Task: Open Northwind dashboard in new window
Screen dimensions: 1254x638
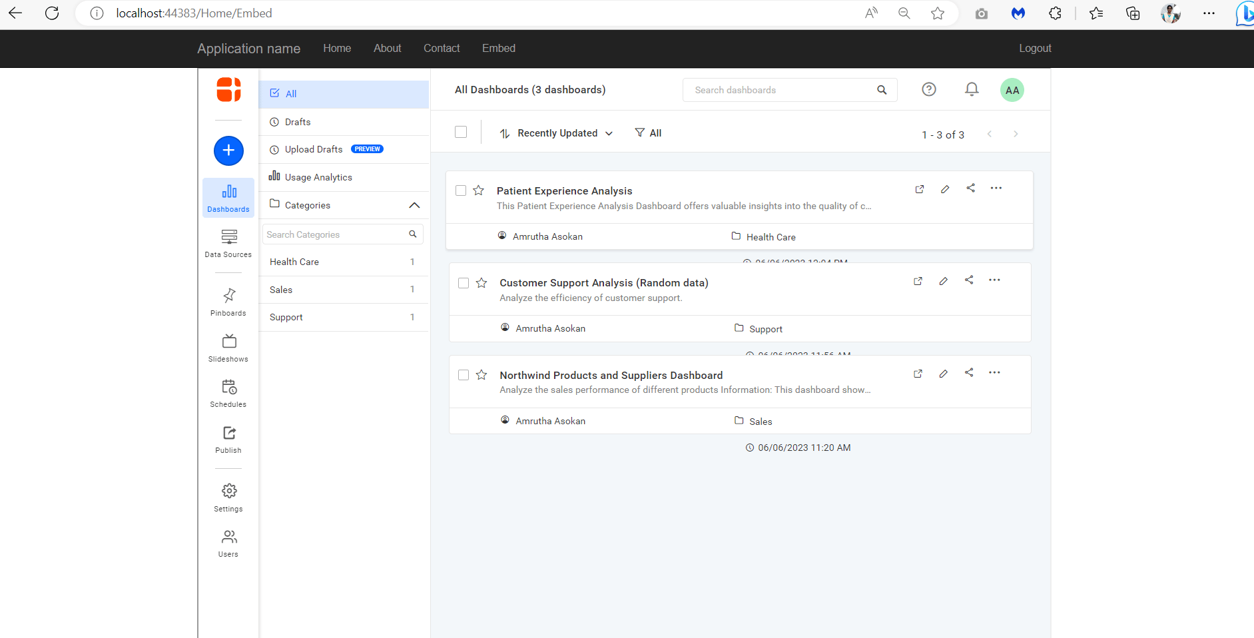Action: [x=918, y=374]
